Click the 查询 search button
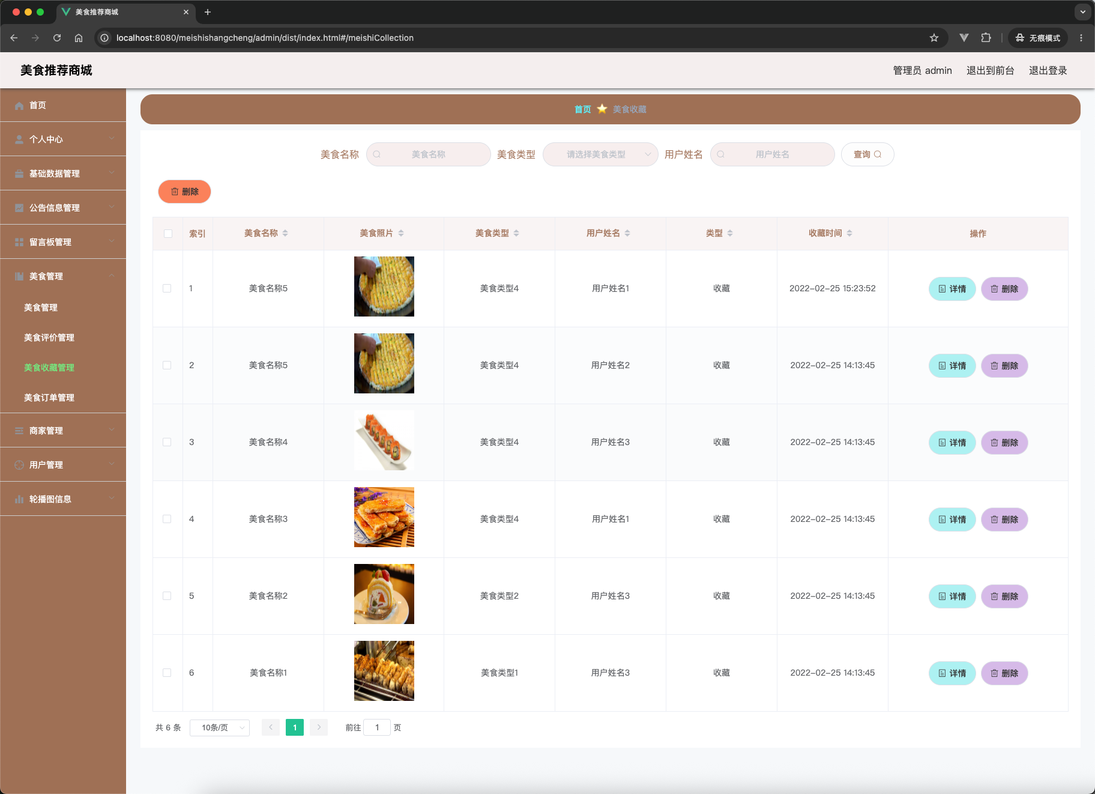The width and height of the screenshot is (1095, 794). (867, 154)
